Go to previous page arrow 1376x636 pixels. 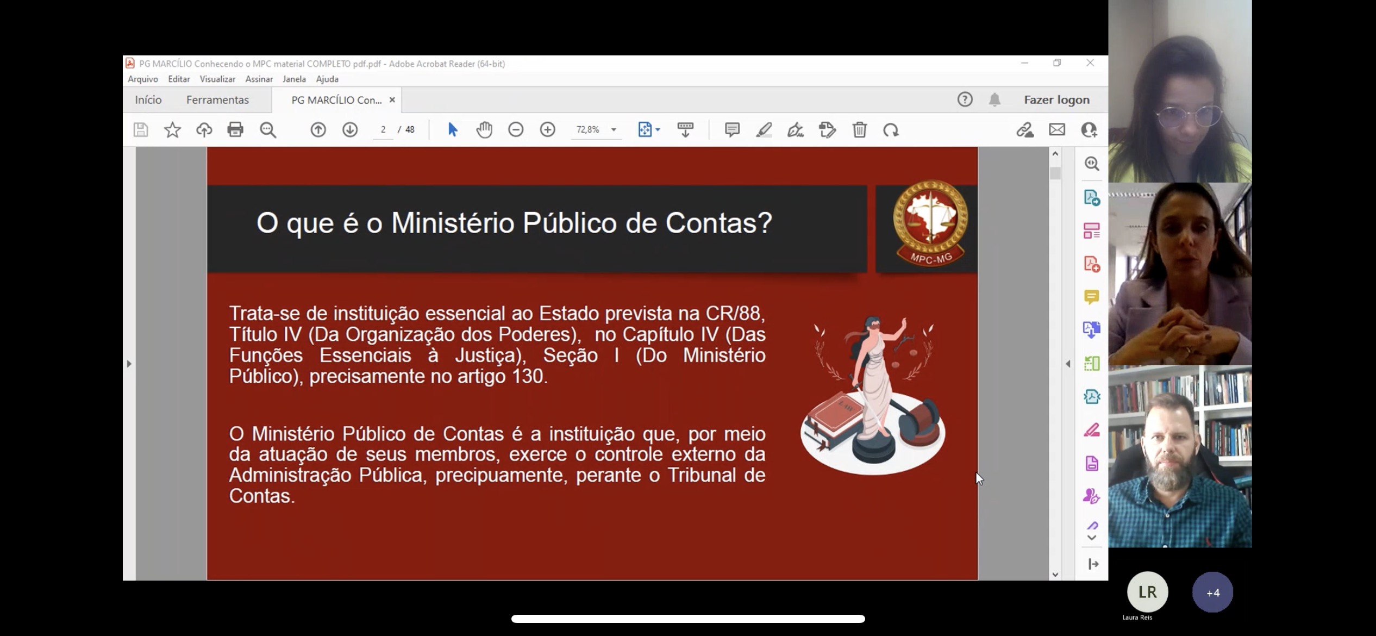pyautogui.click(x=318, y=130)
